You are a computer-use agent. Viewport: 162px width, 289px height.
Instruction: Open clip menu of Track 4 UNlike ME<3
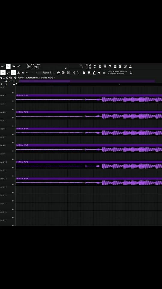click(x=17, y=112)
